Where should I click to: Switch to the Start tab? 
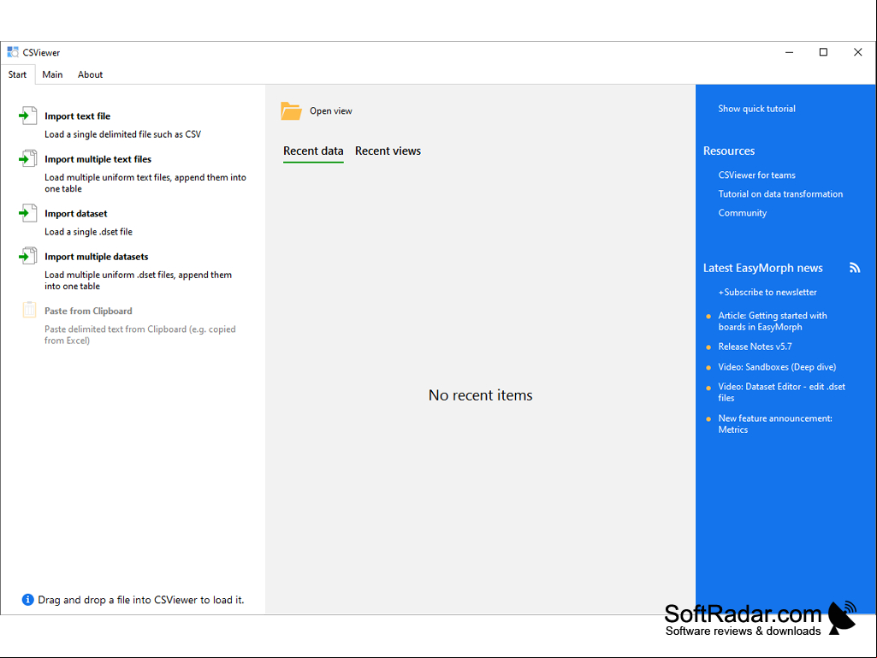click(x=17, y=74)
